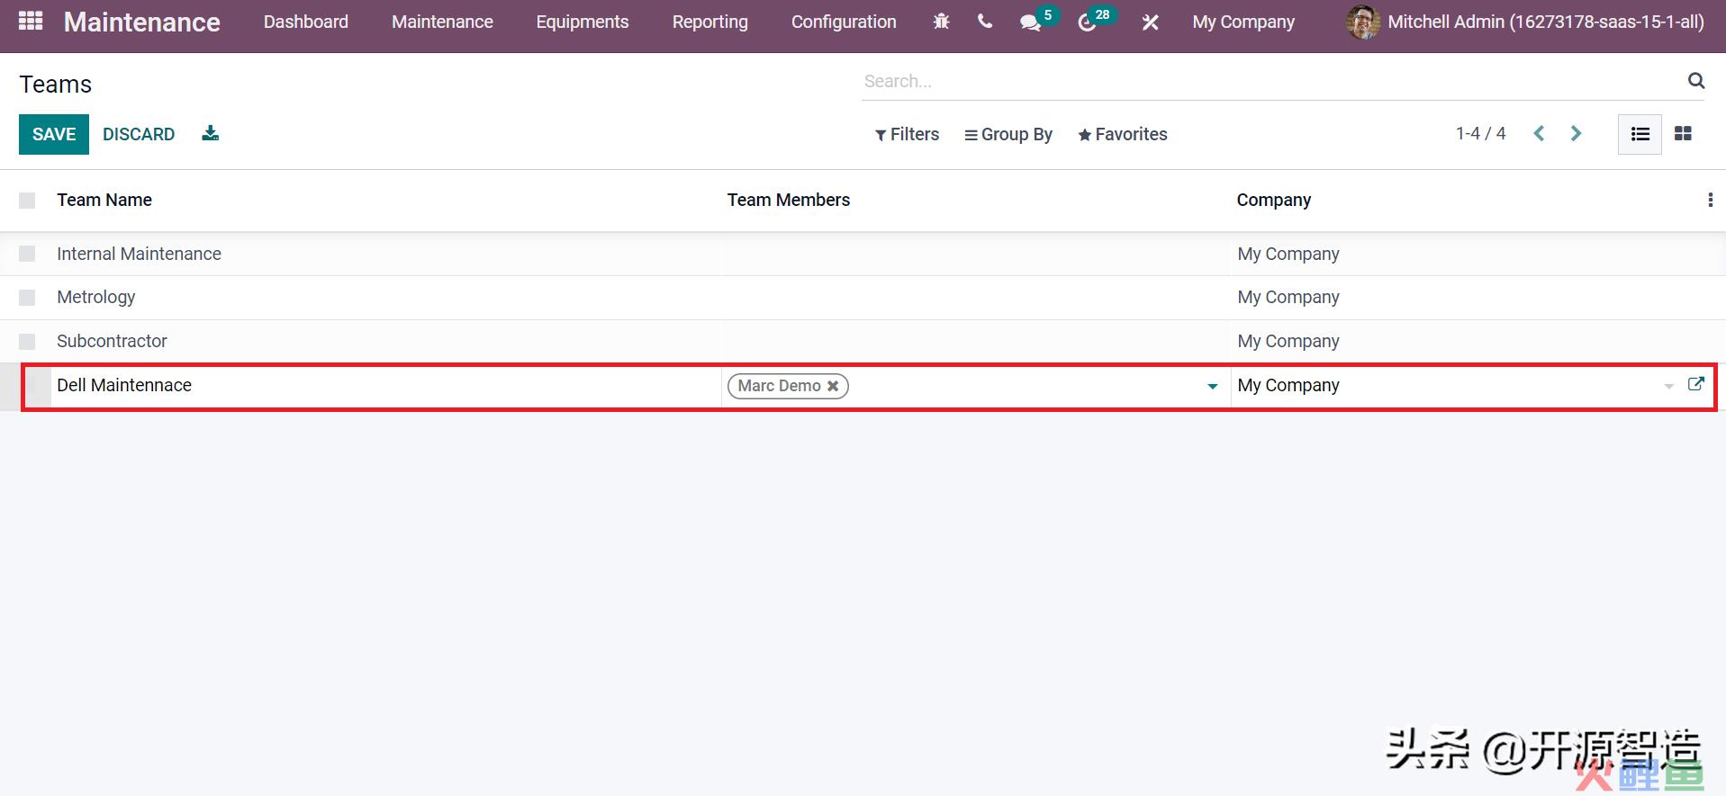This screenshot has height=796, width=1726.
Task: Edit the Dell Maintennace name field
Action: 386,385
